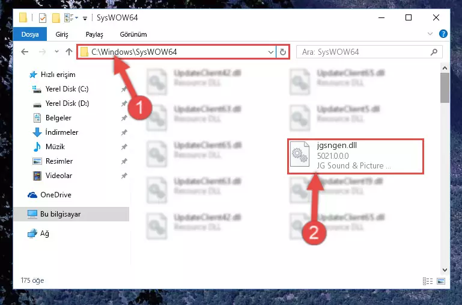Click the search magnifier icon
This screenshot has height=305, width=462.
coord(434,52)
